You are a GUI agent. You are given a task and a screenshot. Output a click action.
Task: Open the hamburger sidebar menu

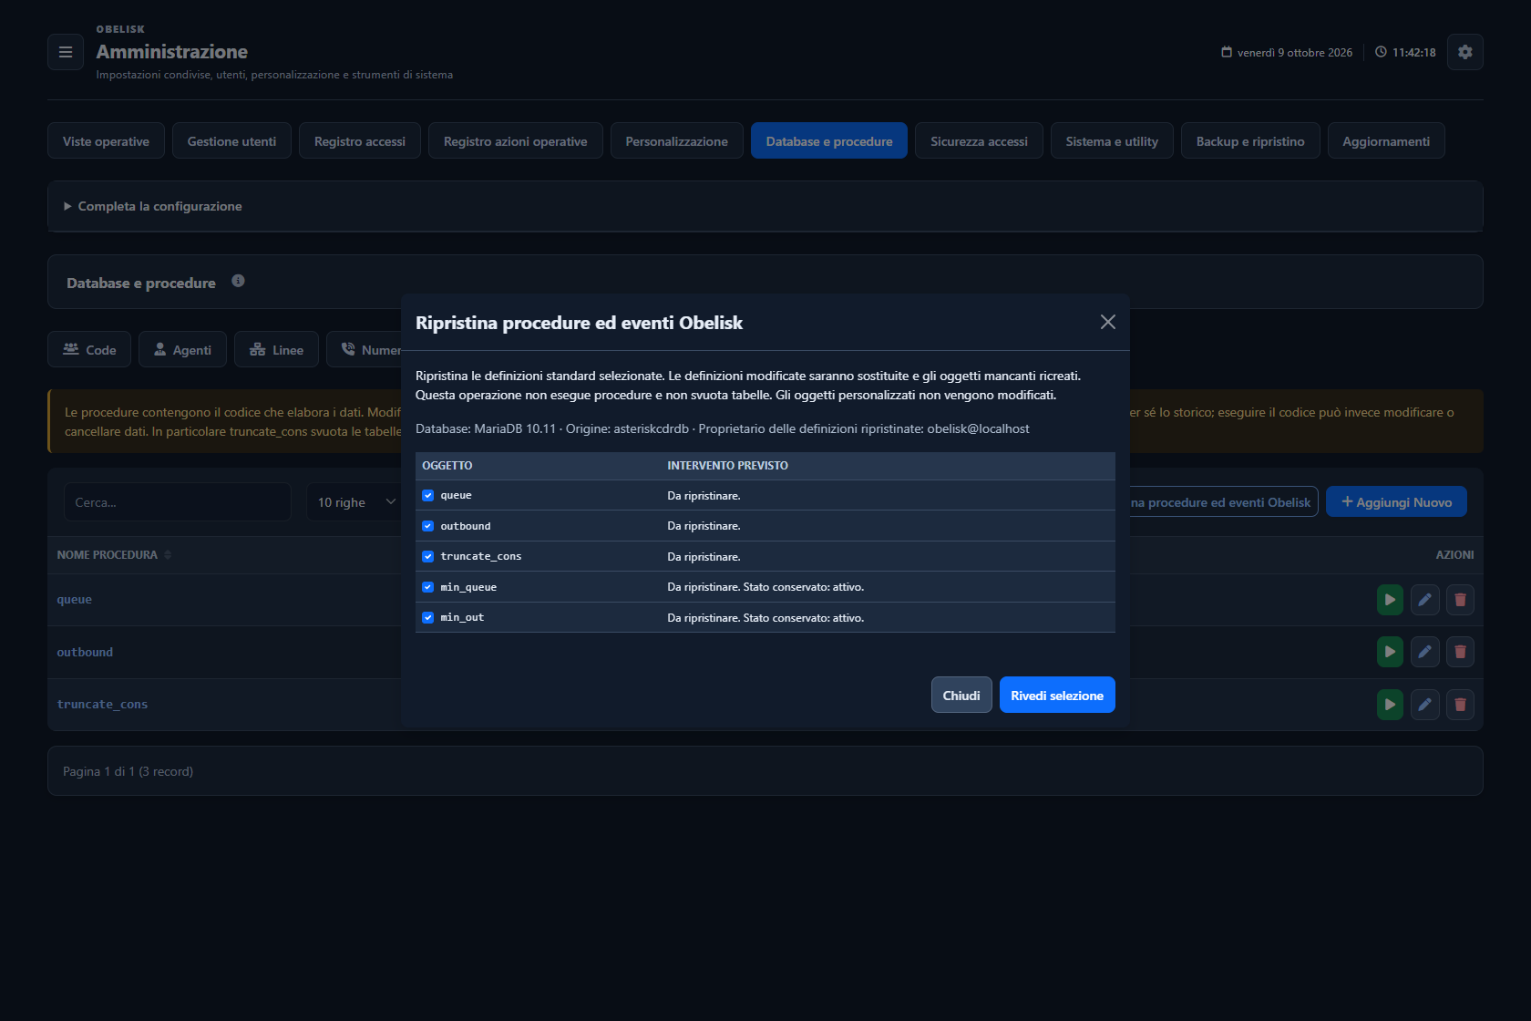pos(66,52)
